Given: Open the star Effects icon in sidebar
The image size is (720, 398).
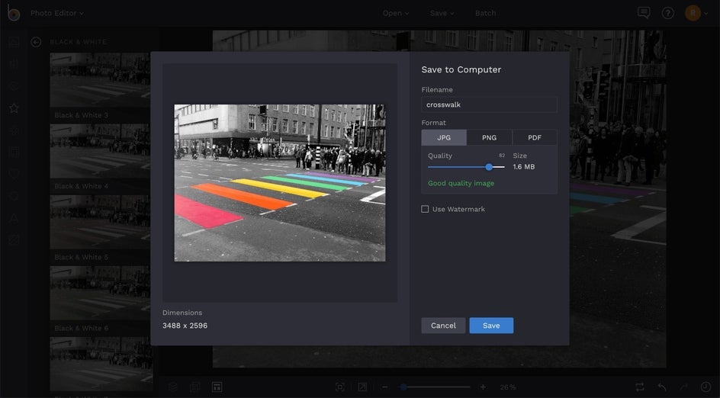Looking at the screenshot, I should [x=14, y=108].
